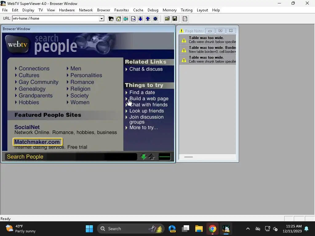Open File Explorer from the taskbar

coord(199,229)
